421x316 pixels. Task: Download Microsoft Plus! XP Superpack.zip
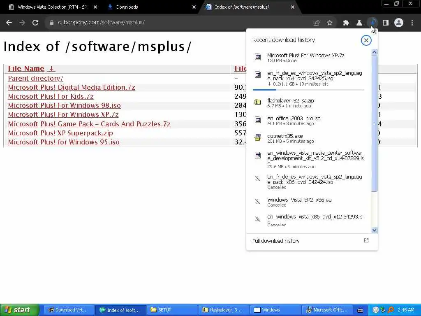(60, 133)
